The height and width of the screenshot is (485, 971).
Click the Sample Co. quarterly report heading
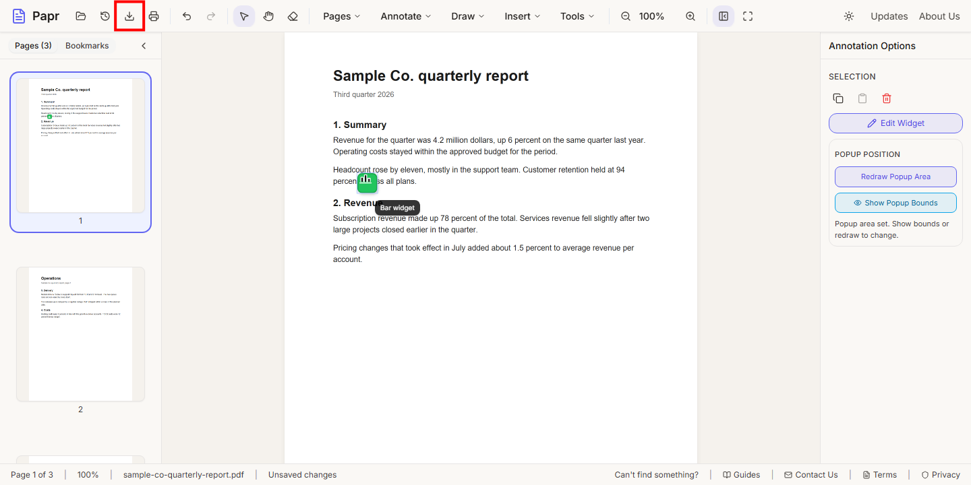tap(431, 76)
